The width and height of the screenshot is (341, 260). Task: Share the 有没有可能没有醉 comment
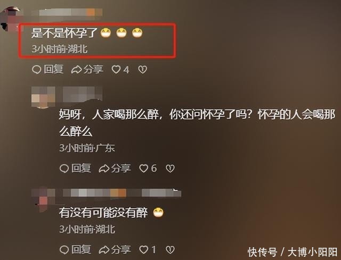coord(115,249)
